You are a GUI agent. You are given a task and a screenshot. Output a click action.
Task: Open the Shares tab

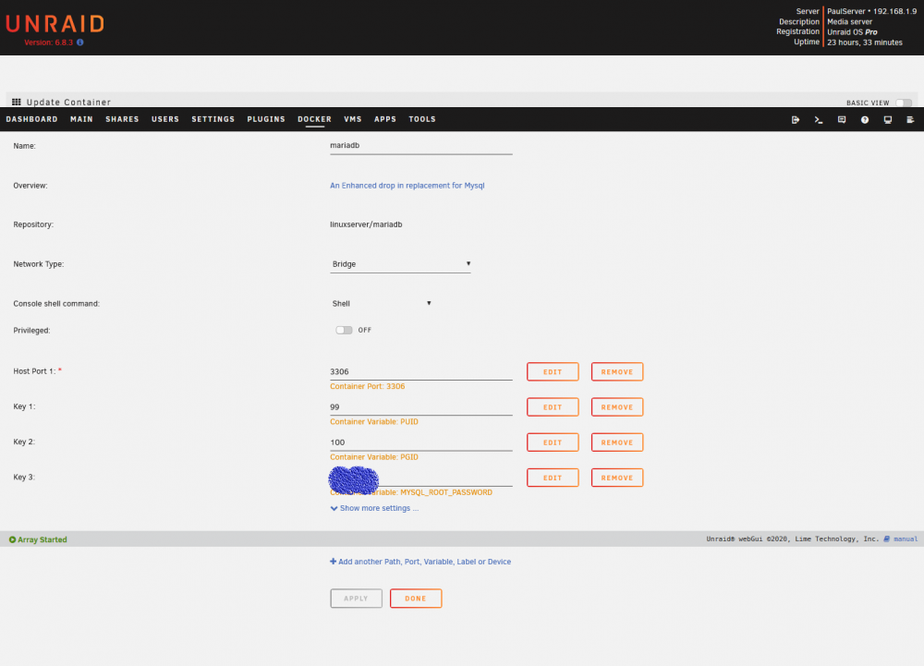pyautogui.click(x=122, y=119)
